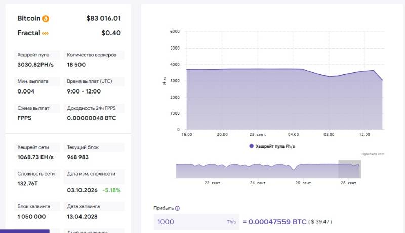
Task: Click minimum payout value 0.004
Action: [26, 91]
